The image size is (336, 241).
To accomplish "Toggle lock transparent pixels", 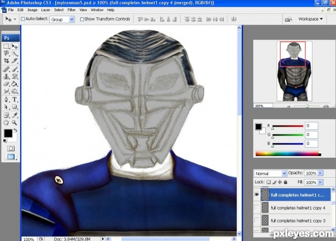I will tap(268, 182).
